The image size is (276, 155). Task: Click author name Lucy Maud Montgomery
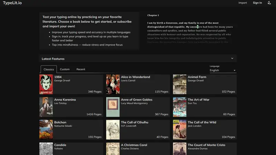(x=134, y=103)
